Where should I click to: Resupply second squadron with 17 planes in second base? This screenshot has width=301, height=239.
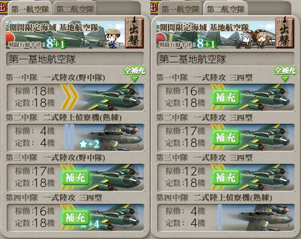coord(226,138)
